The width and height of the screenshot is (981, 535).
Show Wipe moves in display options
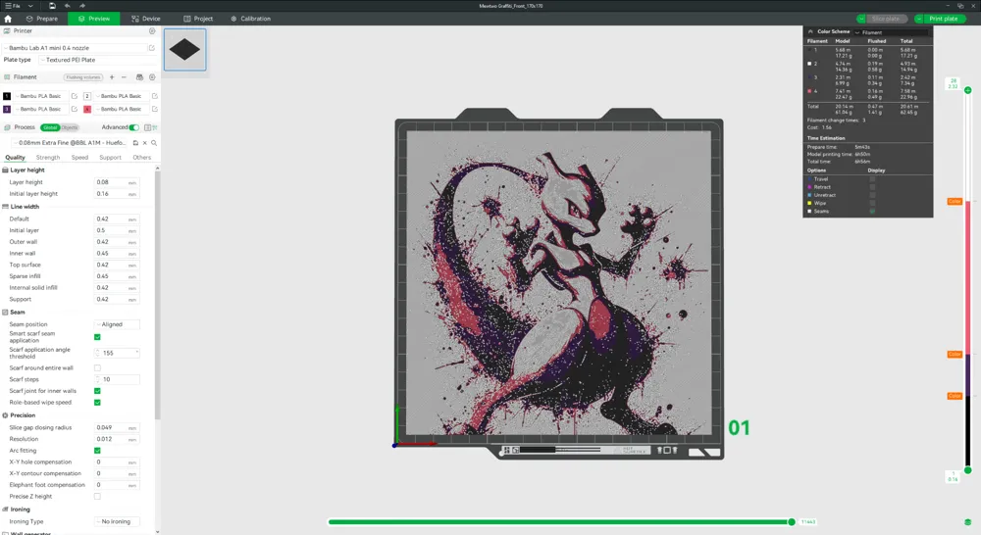pos(872,203)
